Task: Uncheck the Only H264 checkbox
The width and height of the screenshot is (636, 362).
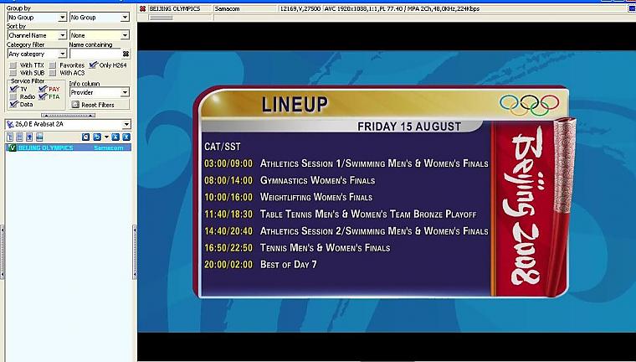Action: tap(93, 65)
